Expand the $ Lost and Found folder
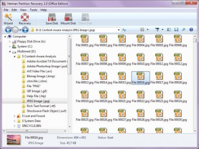This screenshot has width=199, height=149. pos(14,116)
